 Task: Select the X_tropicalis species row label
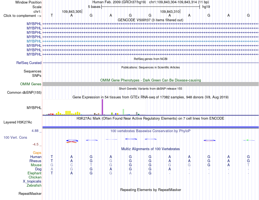click(x=32, y=181)
